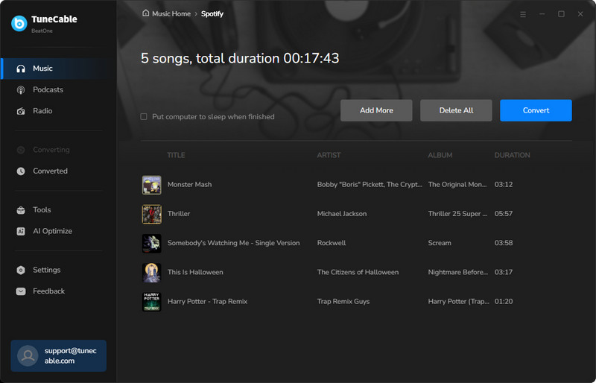This screenshot has width=596, height=383.
Task: Click artist Michael Jackson
Action: coord(342,214)
